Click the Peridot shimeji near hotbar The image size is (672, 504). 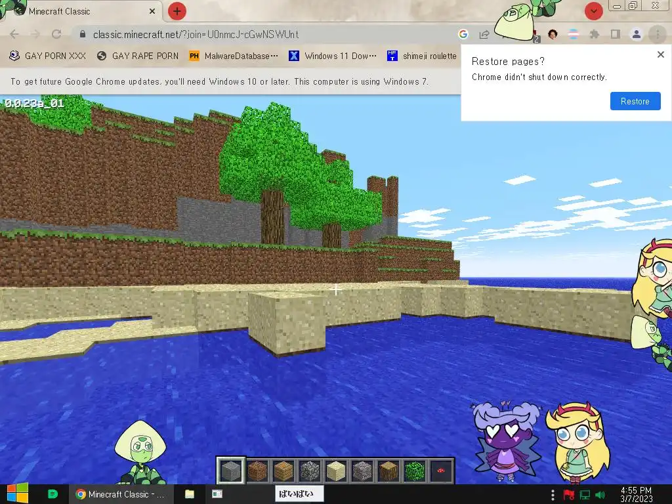pyautogui.click(x=140, y=452)
